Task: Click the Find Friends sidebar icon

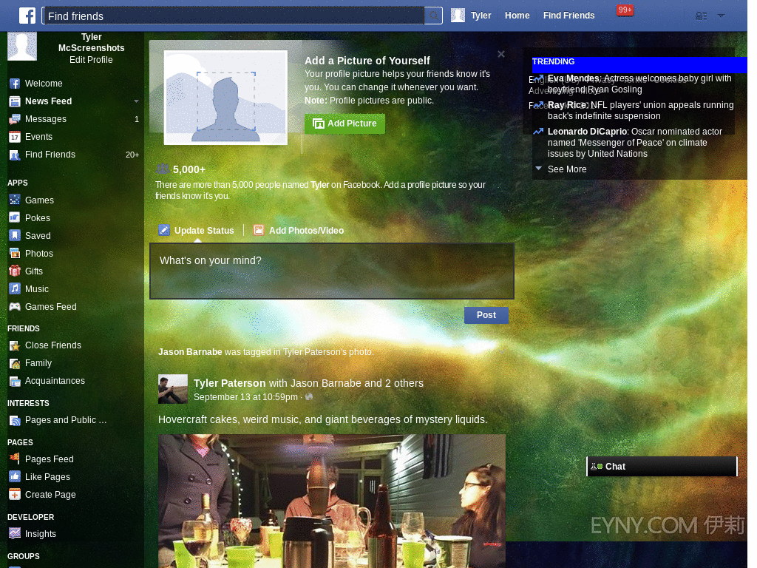Action: (15, 155)
